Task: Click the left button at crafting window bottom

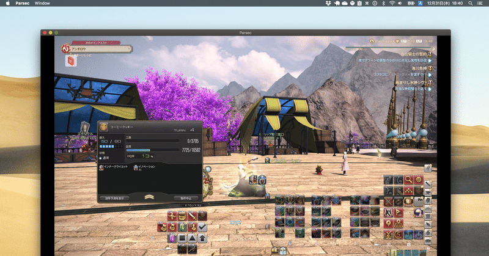Action: [114, 199]
